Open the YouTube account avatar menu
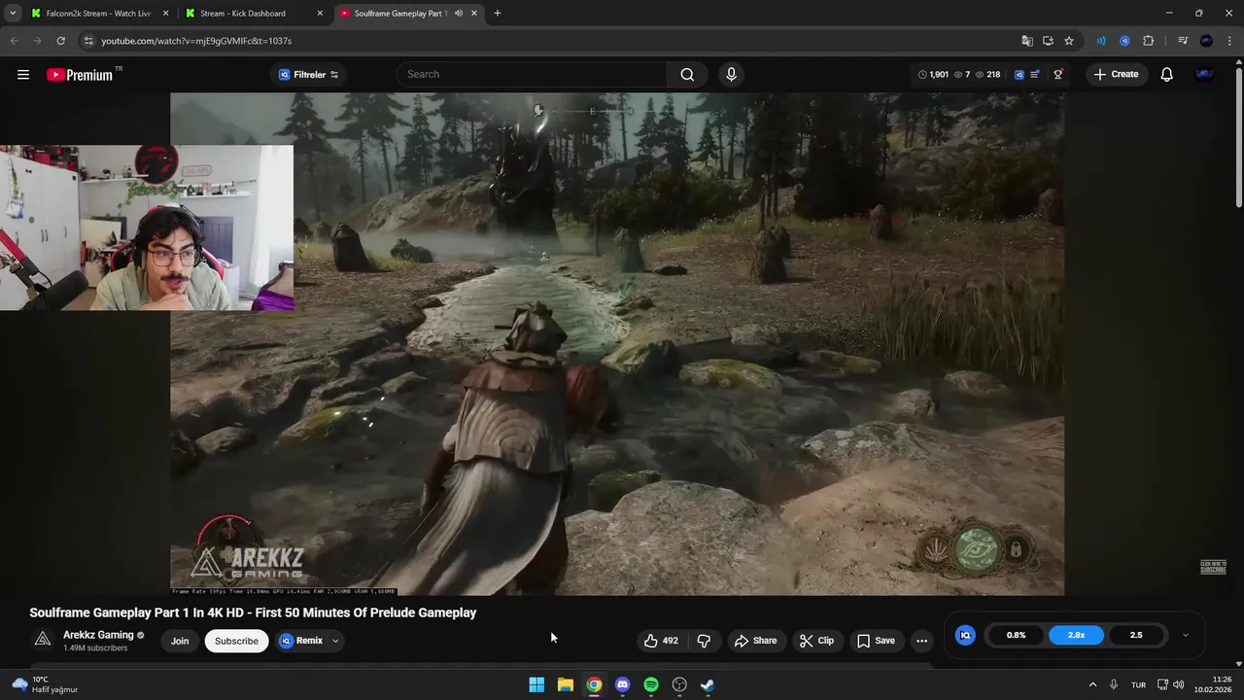The height and width of the screenshot is (700, 1244). tap(1204, 75)
